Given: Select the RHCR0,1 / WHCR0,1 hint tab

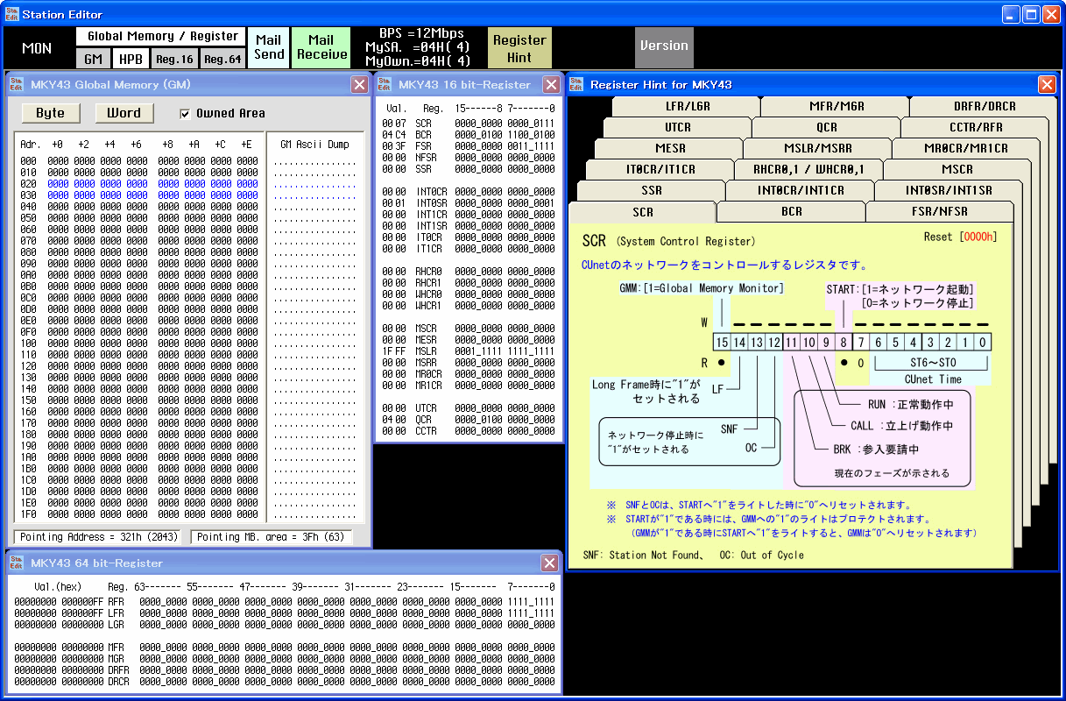Looking at the screenshot, I should pos(808,169).
